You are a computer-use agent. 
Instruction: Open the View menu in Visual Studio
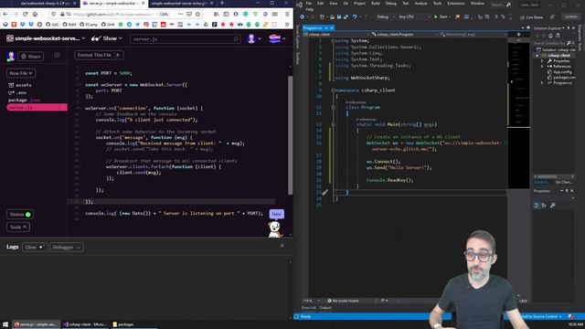pyautogui.click(x=333, y=4)
